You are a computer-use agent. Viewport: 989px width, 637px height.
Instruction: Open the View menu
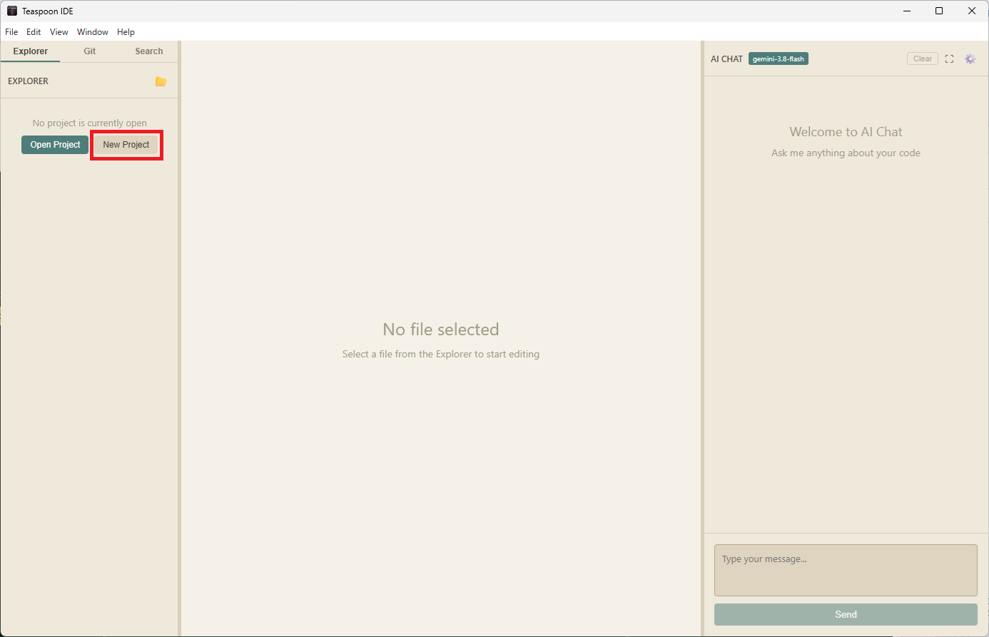click(x=59, y=32)
